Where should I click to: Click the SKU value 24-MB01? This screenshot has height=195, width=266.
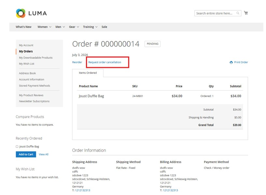[x=138, y=96]
